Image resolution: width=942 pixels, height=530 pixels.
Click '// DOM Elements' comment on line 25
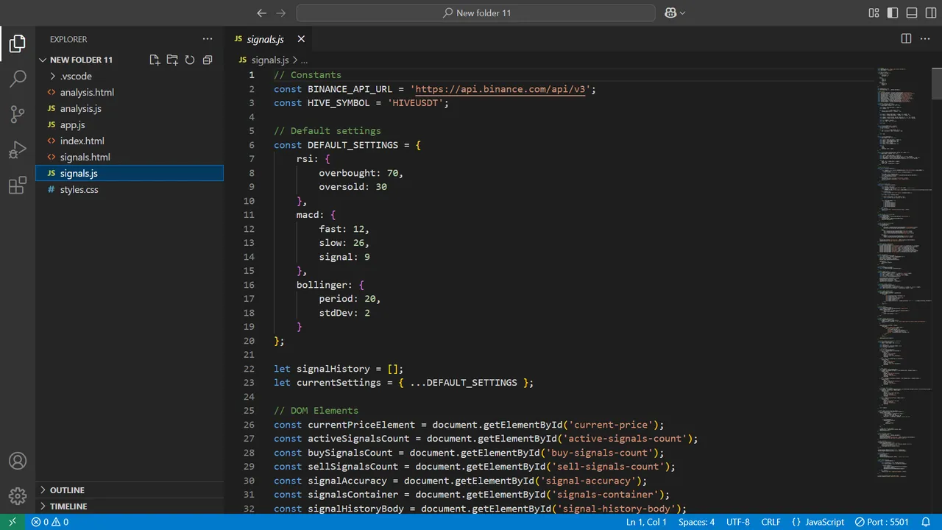pyautogui.click(x=316, y=411)
